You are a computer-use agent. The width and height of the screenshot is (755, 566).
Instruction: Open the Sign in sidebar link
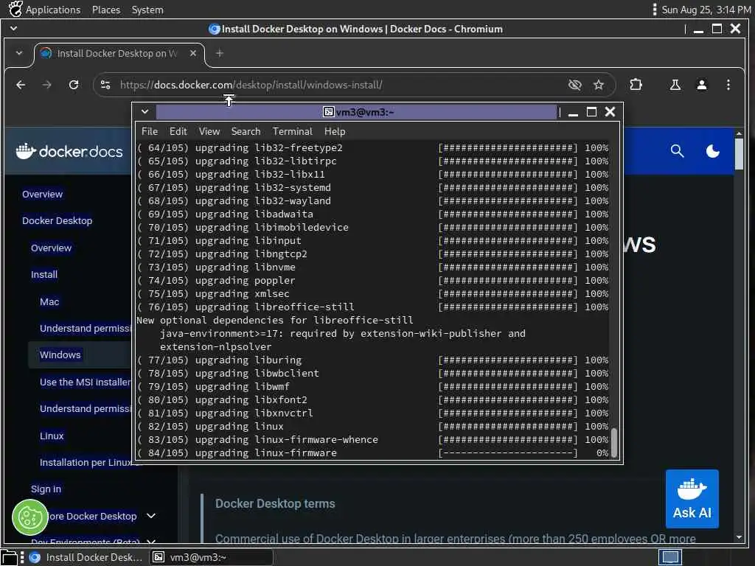46,489
